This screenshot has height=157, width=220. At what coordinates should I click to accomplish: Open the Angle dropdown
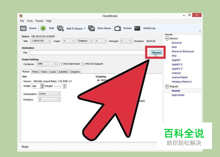coord(69,41)
